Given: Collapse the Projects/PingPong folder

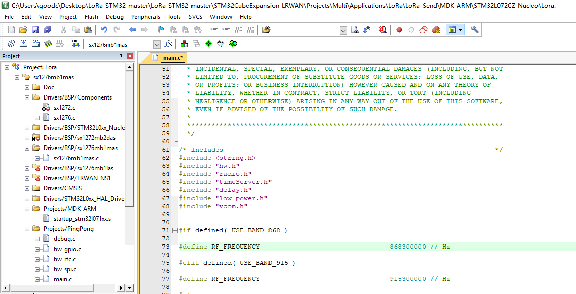Looking at the screenshot, I should click(27, 229).
